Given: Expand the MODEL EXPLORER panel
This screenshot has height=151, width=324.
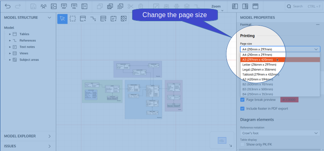Looking at the screenshot, I should click(x=28, y=136).
